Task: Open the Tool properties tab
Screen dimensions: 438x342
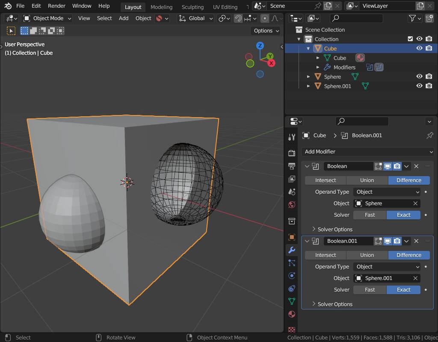Action: pyautogui.click(x=292, y=137)
